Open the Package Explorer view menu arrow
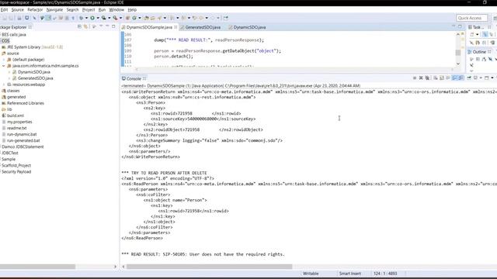Image resolution: width=497 pixels, height=279 pixels. pyautogui.click(x=101, y=26)
